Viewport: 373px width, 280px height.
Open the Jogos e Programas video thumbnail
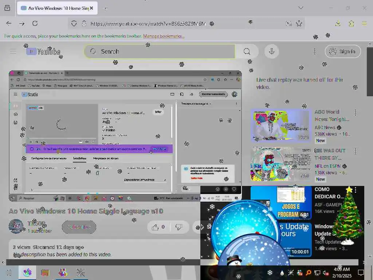pyautogui.click(x=281, y=202)
